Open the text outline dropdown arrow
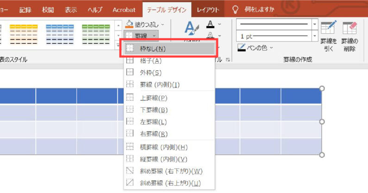 click(220, 36)
